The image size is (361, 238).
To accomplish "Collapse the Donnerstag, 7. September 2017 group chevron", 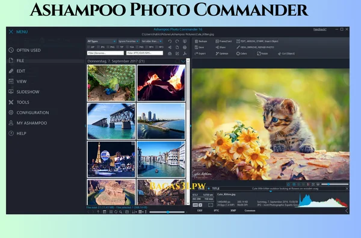I will [183, 61].
